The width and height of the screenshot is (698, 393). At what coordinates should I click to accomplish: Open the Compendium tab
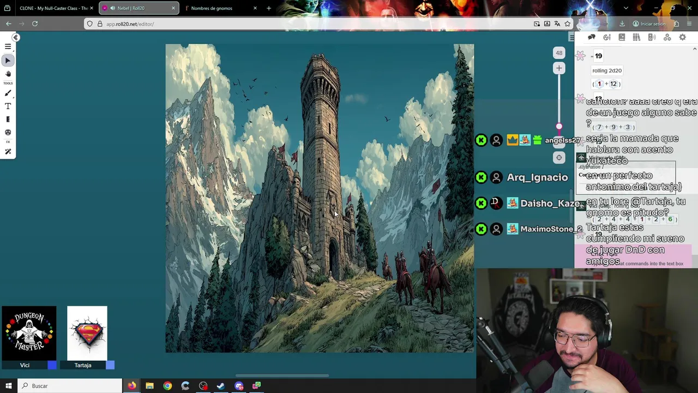(636, 37)
